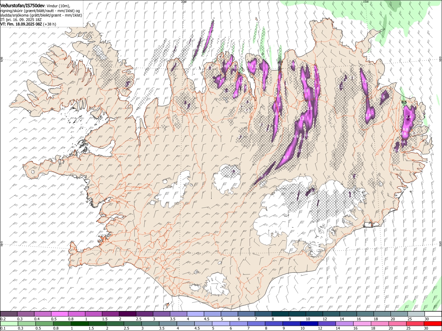Pick the pure red 30+ rain legend swatch
The image size is (442, 331).
433,324
